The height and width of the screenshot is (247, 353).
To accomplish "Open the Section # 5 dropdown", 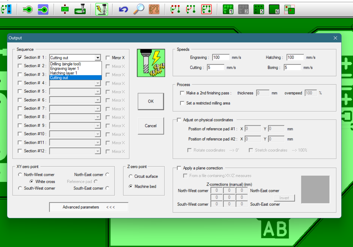I will pos(98,92).
